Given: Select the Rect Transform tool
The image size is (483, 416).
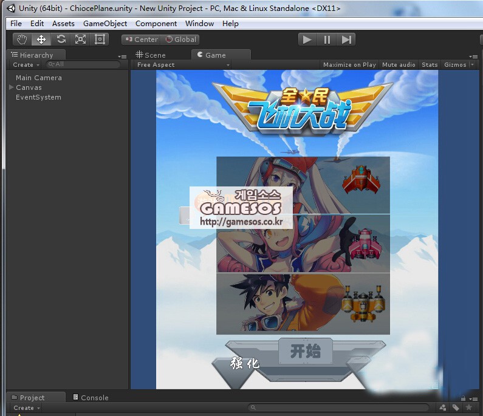Looking at the screenshot, I should (x=100, y=39).
